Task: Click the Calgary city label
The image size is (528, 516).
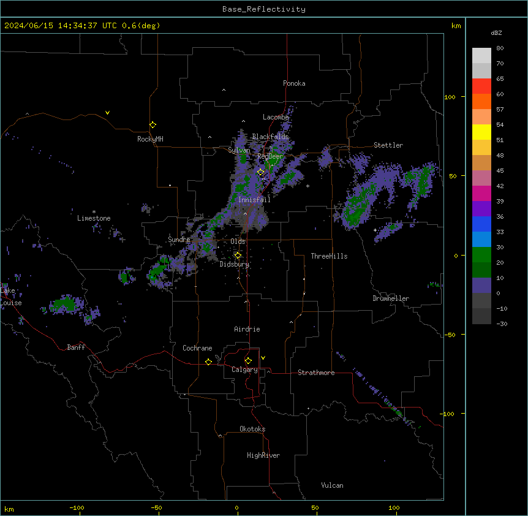Action: coord(244,370)
